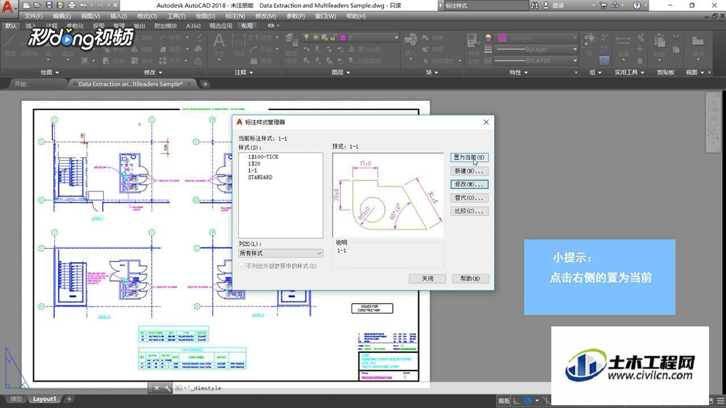Viewport: 726px width, 408px height.
Task: Click the magenta layer color swatch
Action: 343,37
